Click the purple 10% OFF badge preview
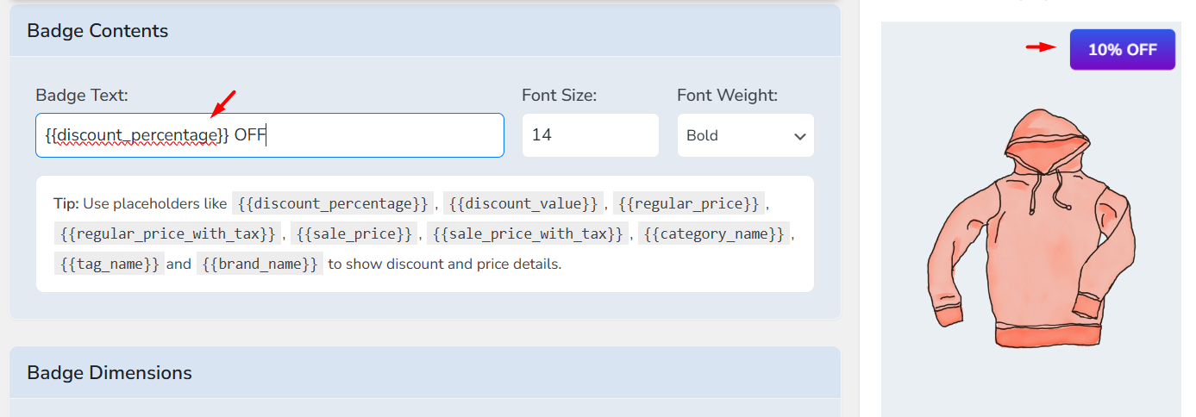Image resolution: width=1196 pixels, height=417 pixels. point(1122,50)
